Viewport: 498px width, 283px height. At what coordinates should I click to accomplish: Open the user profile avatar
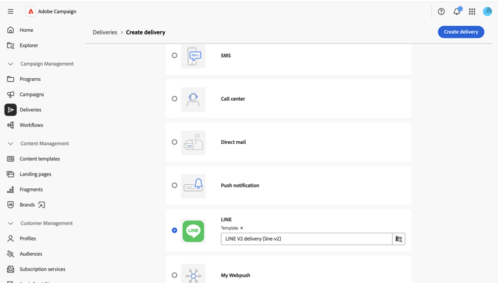click(487, 11)
